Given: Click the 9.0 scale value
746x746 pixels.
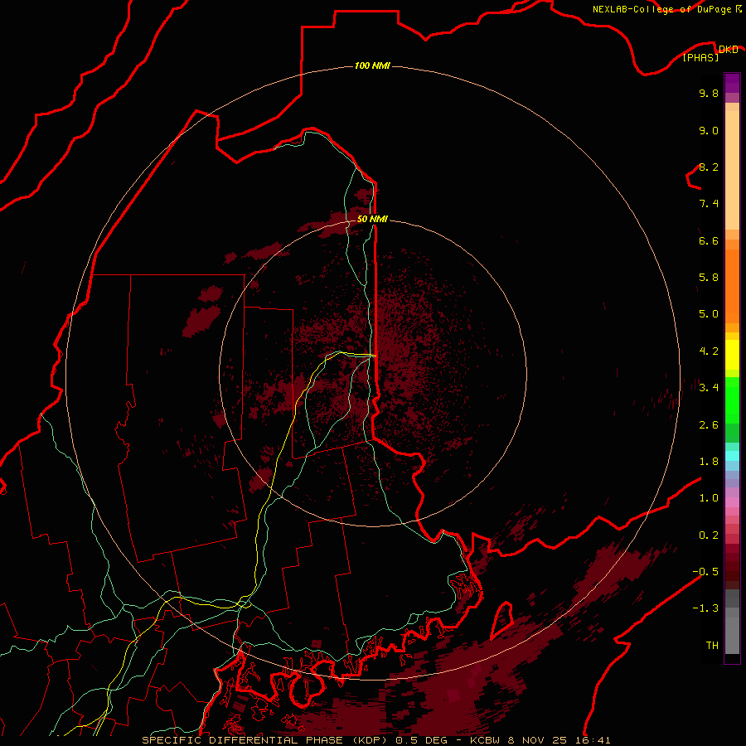Looking at the screenshot, I should pyautogui.click(x=709, y=130).
